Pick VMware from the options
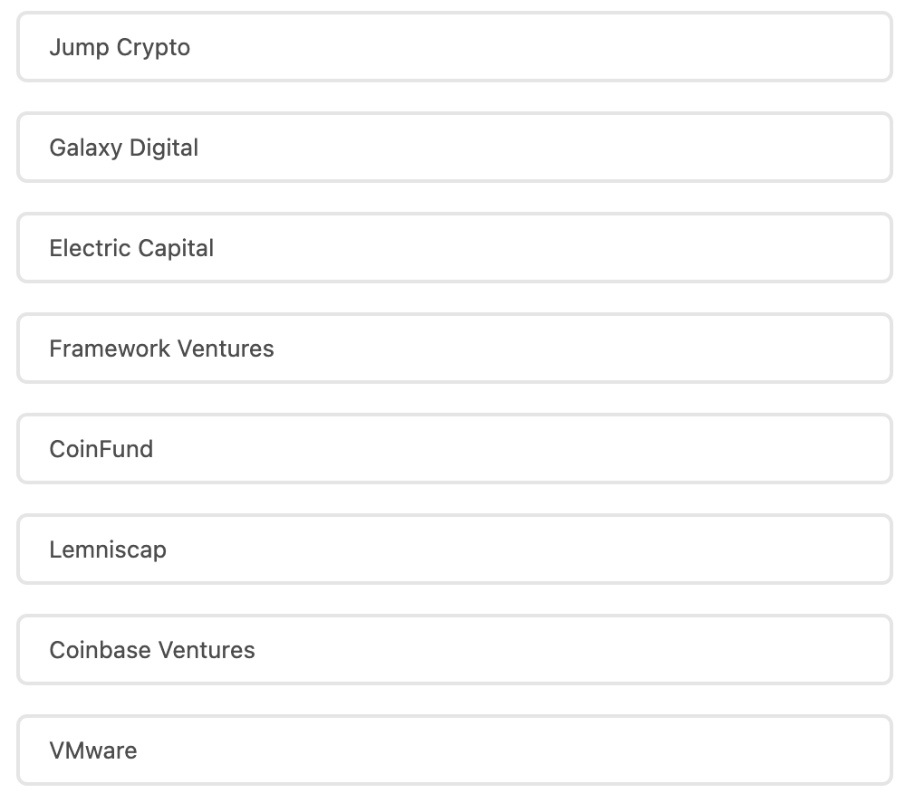This screenshot has height=793, width=915. [454, 750]
